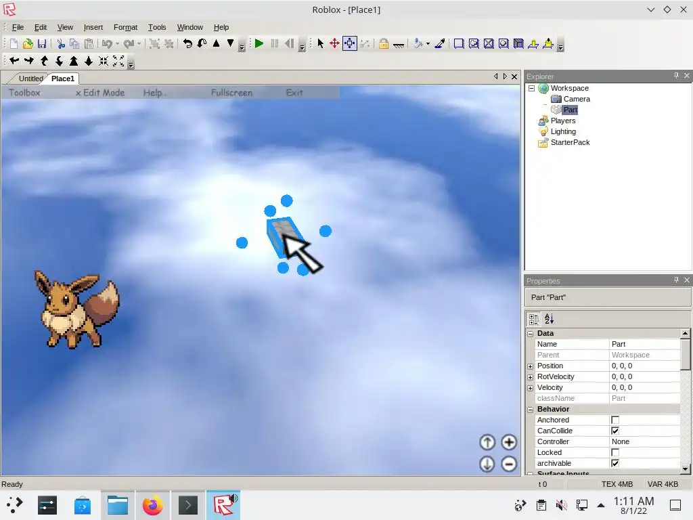
Task: Select the red Move arrows tool
Action: [334, 43]
